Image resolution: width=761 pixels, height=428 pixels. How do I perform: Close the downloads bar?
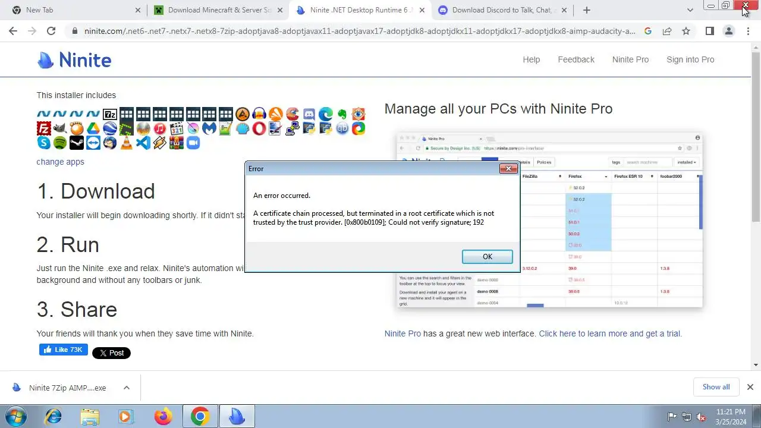tap(750, 387)
